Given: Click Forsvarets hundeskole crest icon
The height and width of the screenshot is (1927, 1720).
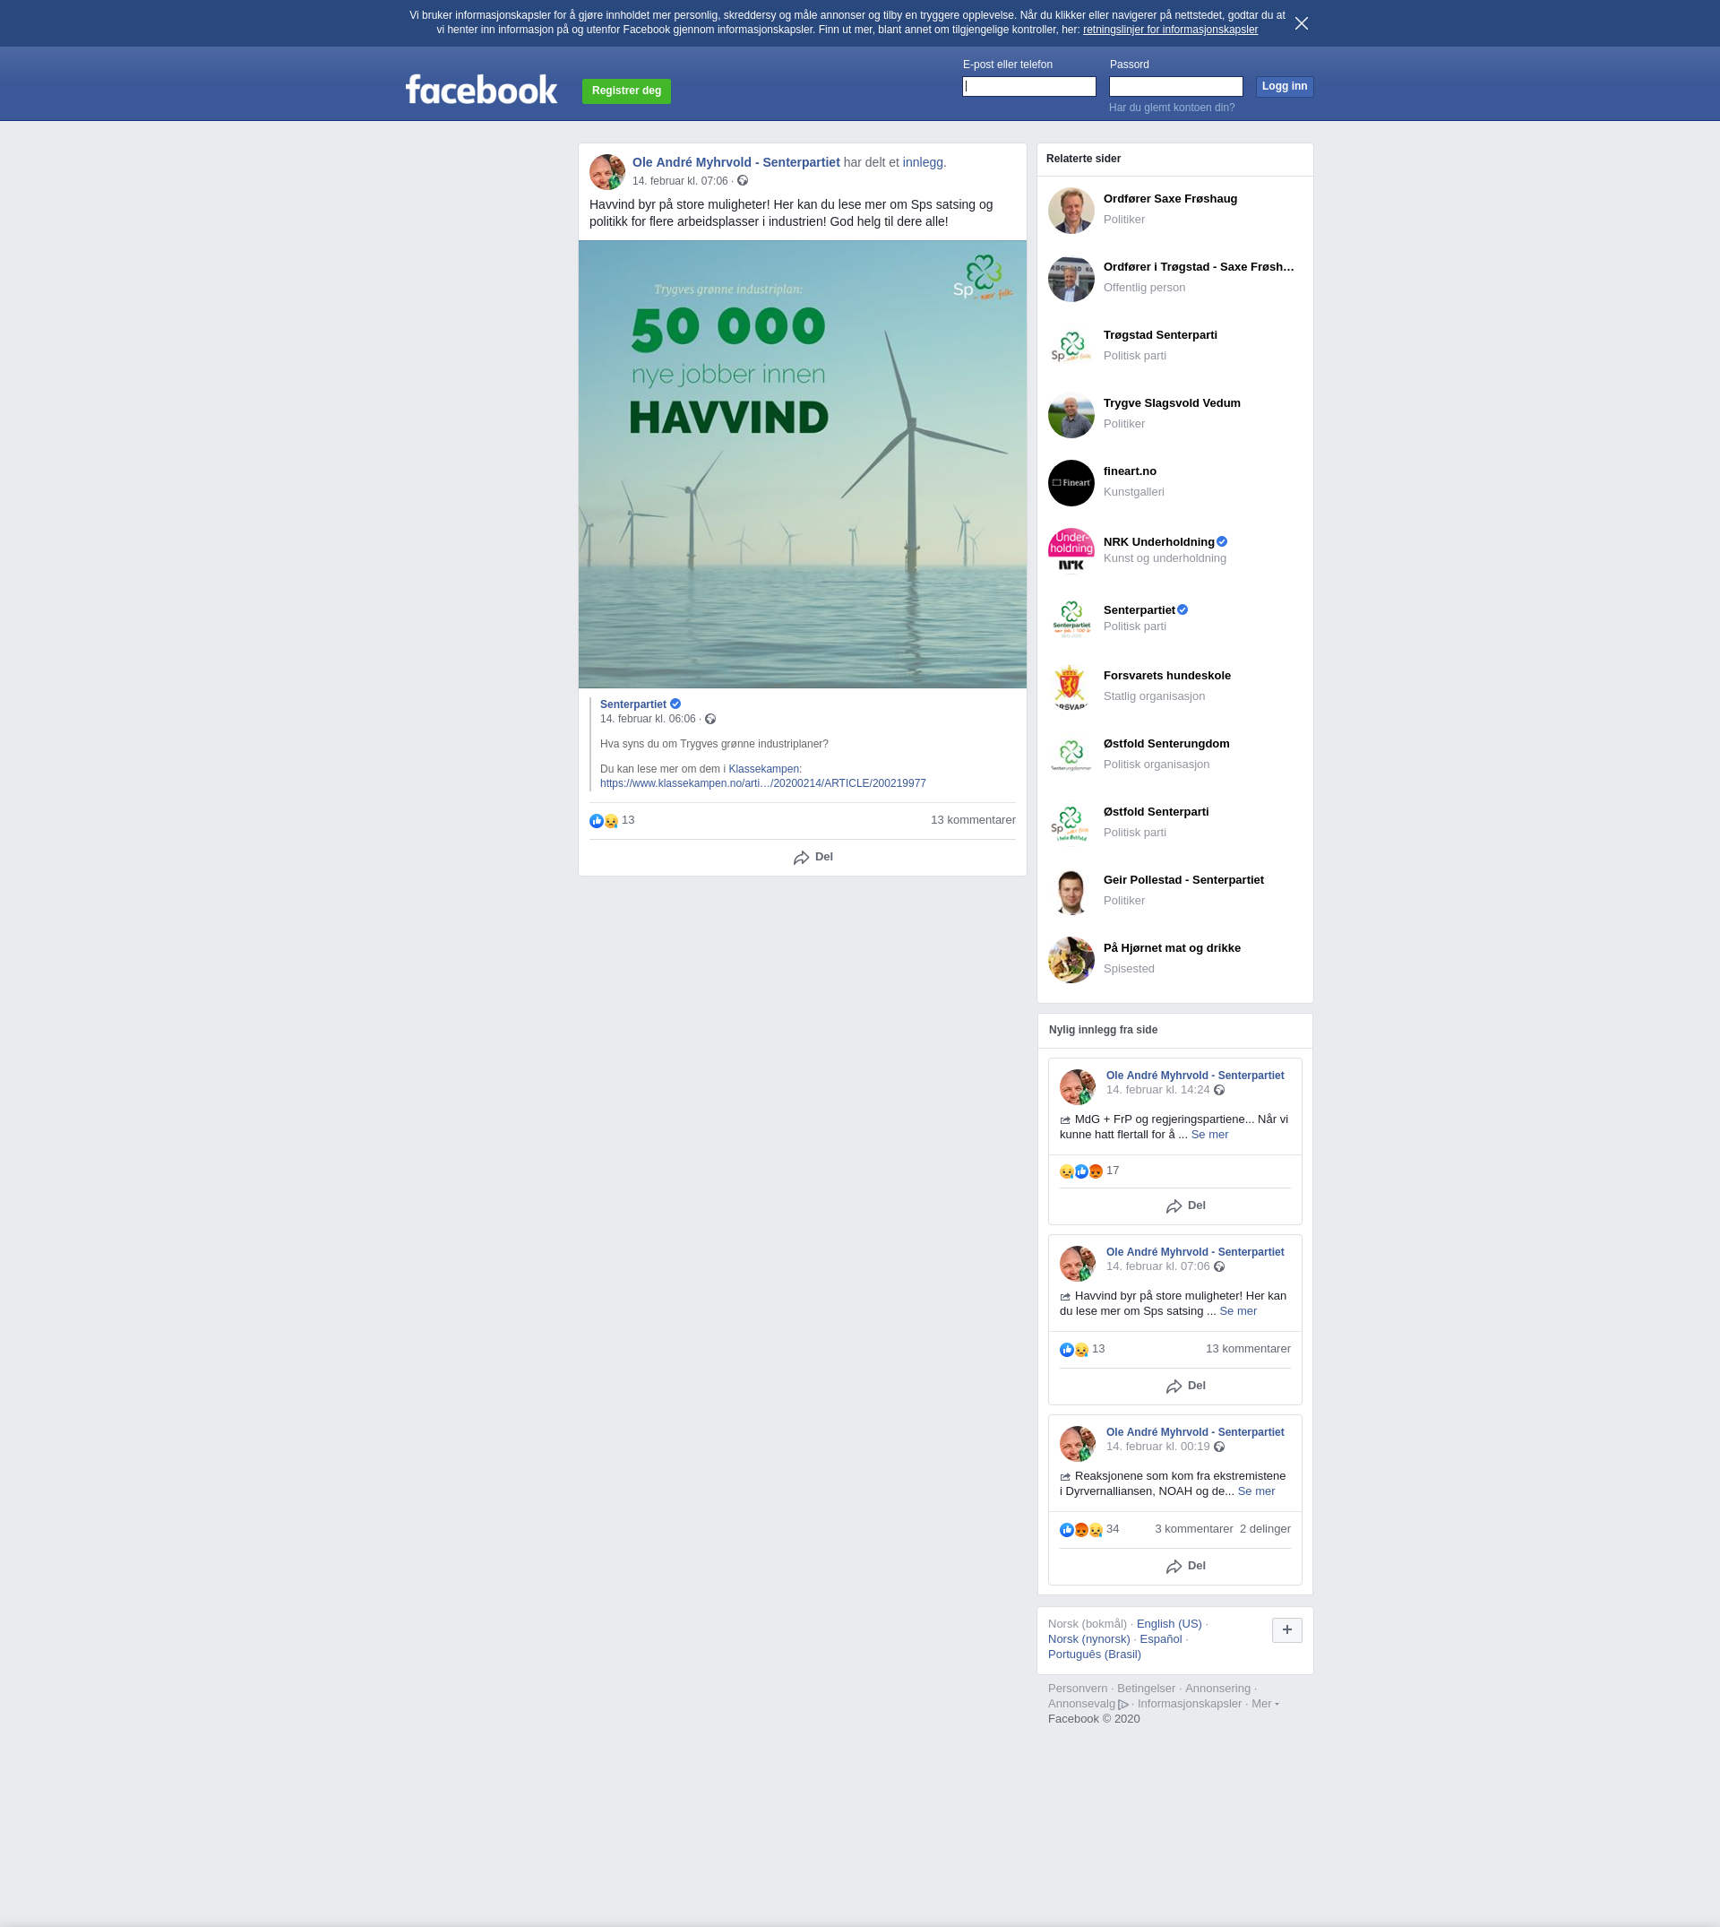Looking at the screenshot, I should point(1070,687).
